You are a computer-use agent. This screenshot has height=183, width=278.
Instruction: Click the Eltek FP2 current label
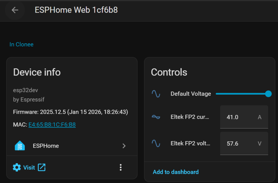coord(190,117)
